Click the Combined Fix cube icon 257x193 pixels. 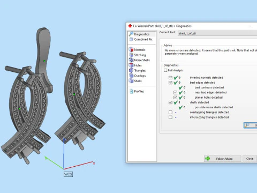coord(131,39)
